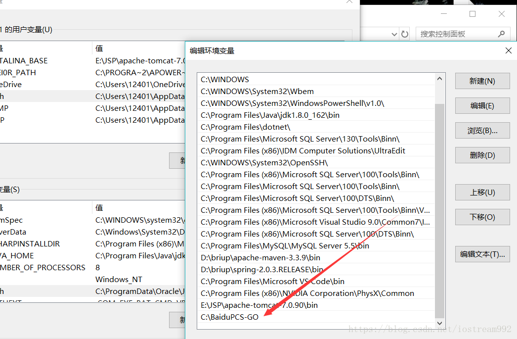
Task: Select the JAVA_HOME system variable row
Action: (92, 256)
